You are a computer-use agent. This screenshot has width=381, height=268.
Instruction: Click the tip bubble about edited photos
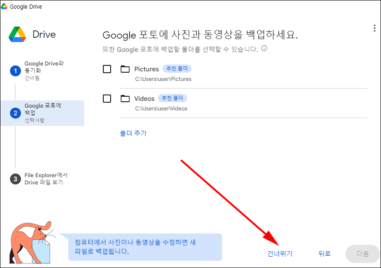[145, 247]
